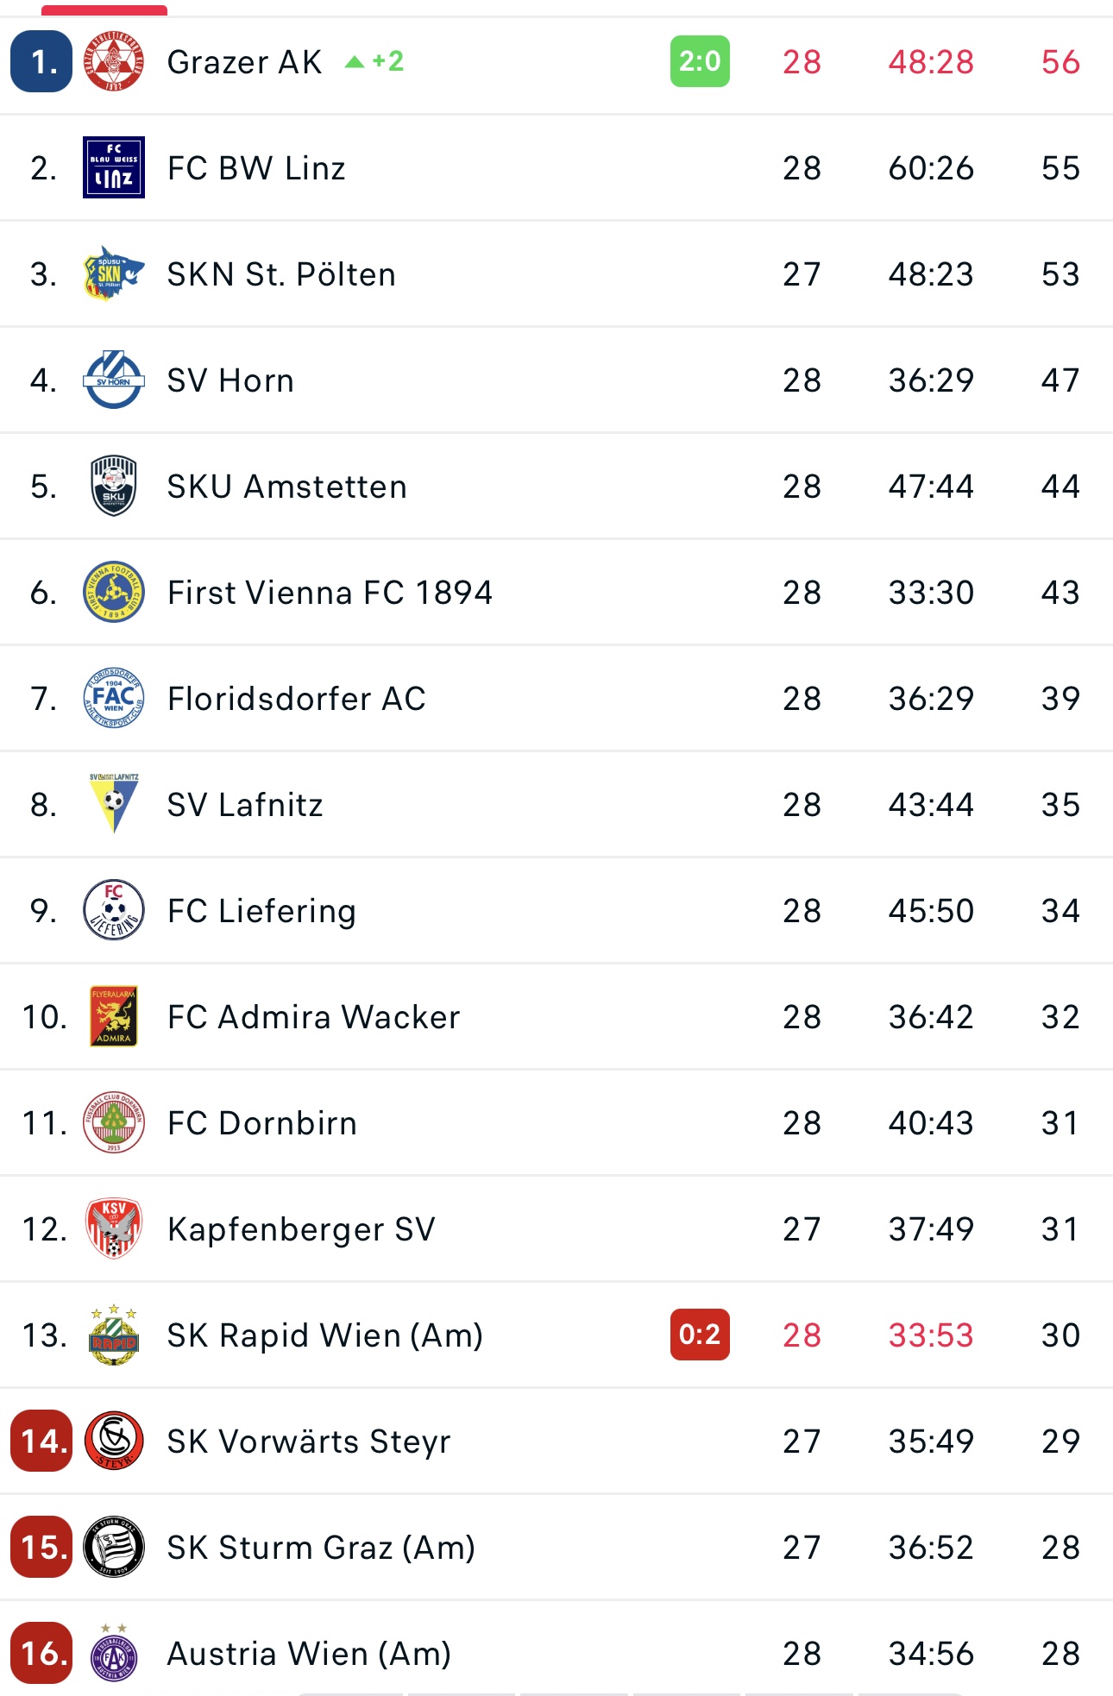Tap the SV Horn club badge
Image resolution: width=1113 pixels, height=1696 pixels.
pos(113,380)
